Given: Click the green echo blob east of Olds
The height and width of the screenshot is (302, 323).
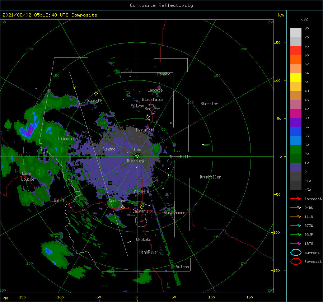Looking at the screenshot, I should (x=157, y=150).
